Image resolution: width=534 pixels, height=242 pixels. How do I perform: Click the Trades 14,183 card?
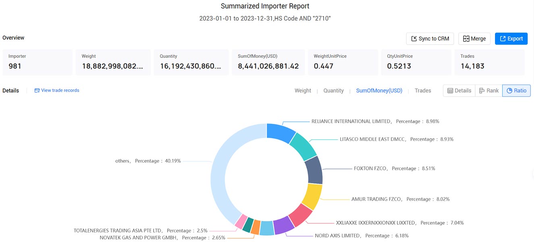coord(490,62)
